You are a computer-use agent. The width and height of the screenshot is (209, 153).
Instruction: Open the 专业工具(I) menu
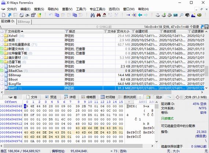click(97, 9)
